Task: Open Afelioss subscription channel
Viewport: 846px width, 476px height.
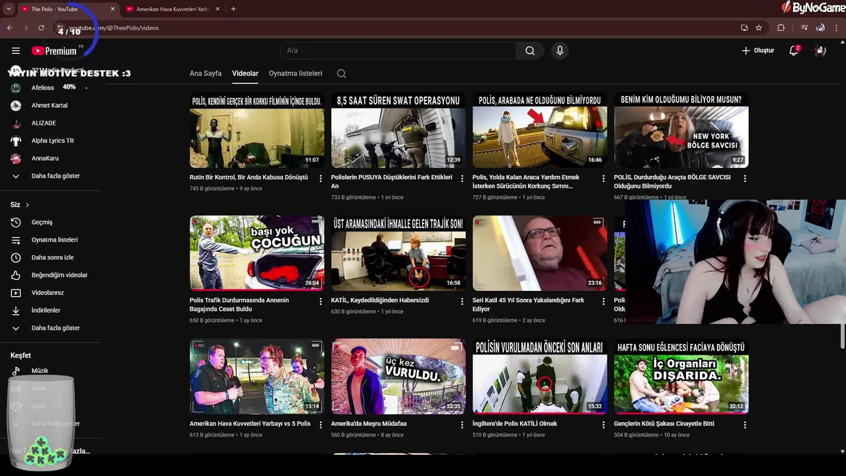Action: 43,87
